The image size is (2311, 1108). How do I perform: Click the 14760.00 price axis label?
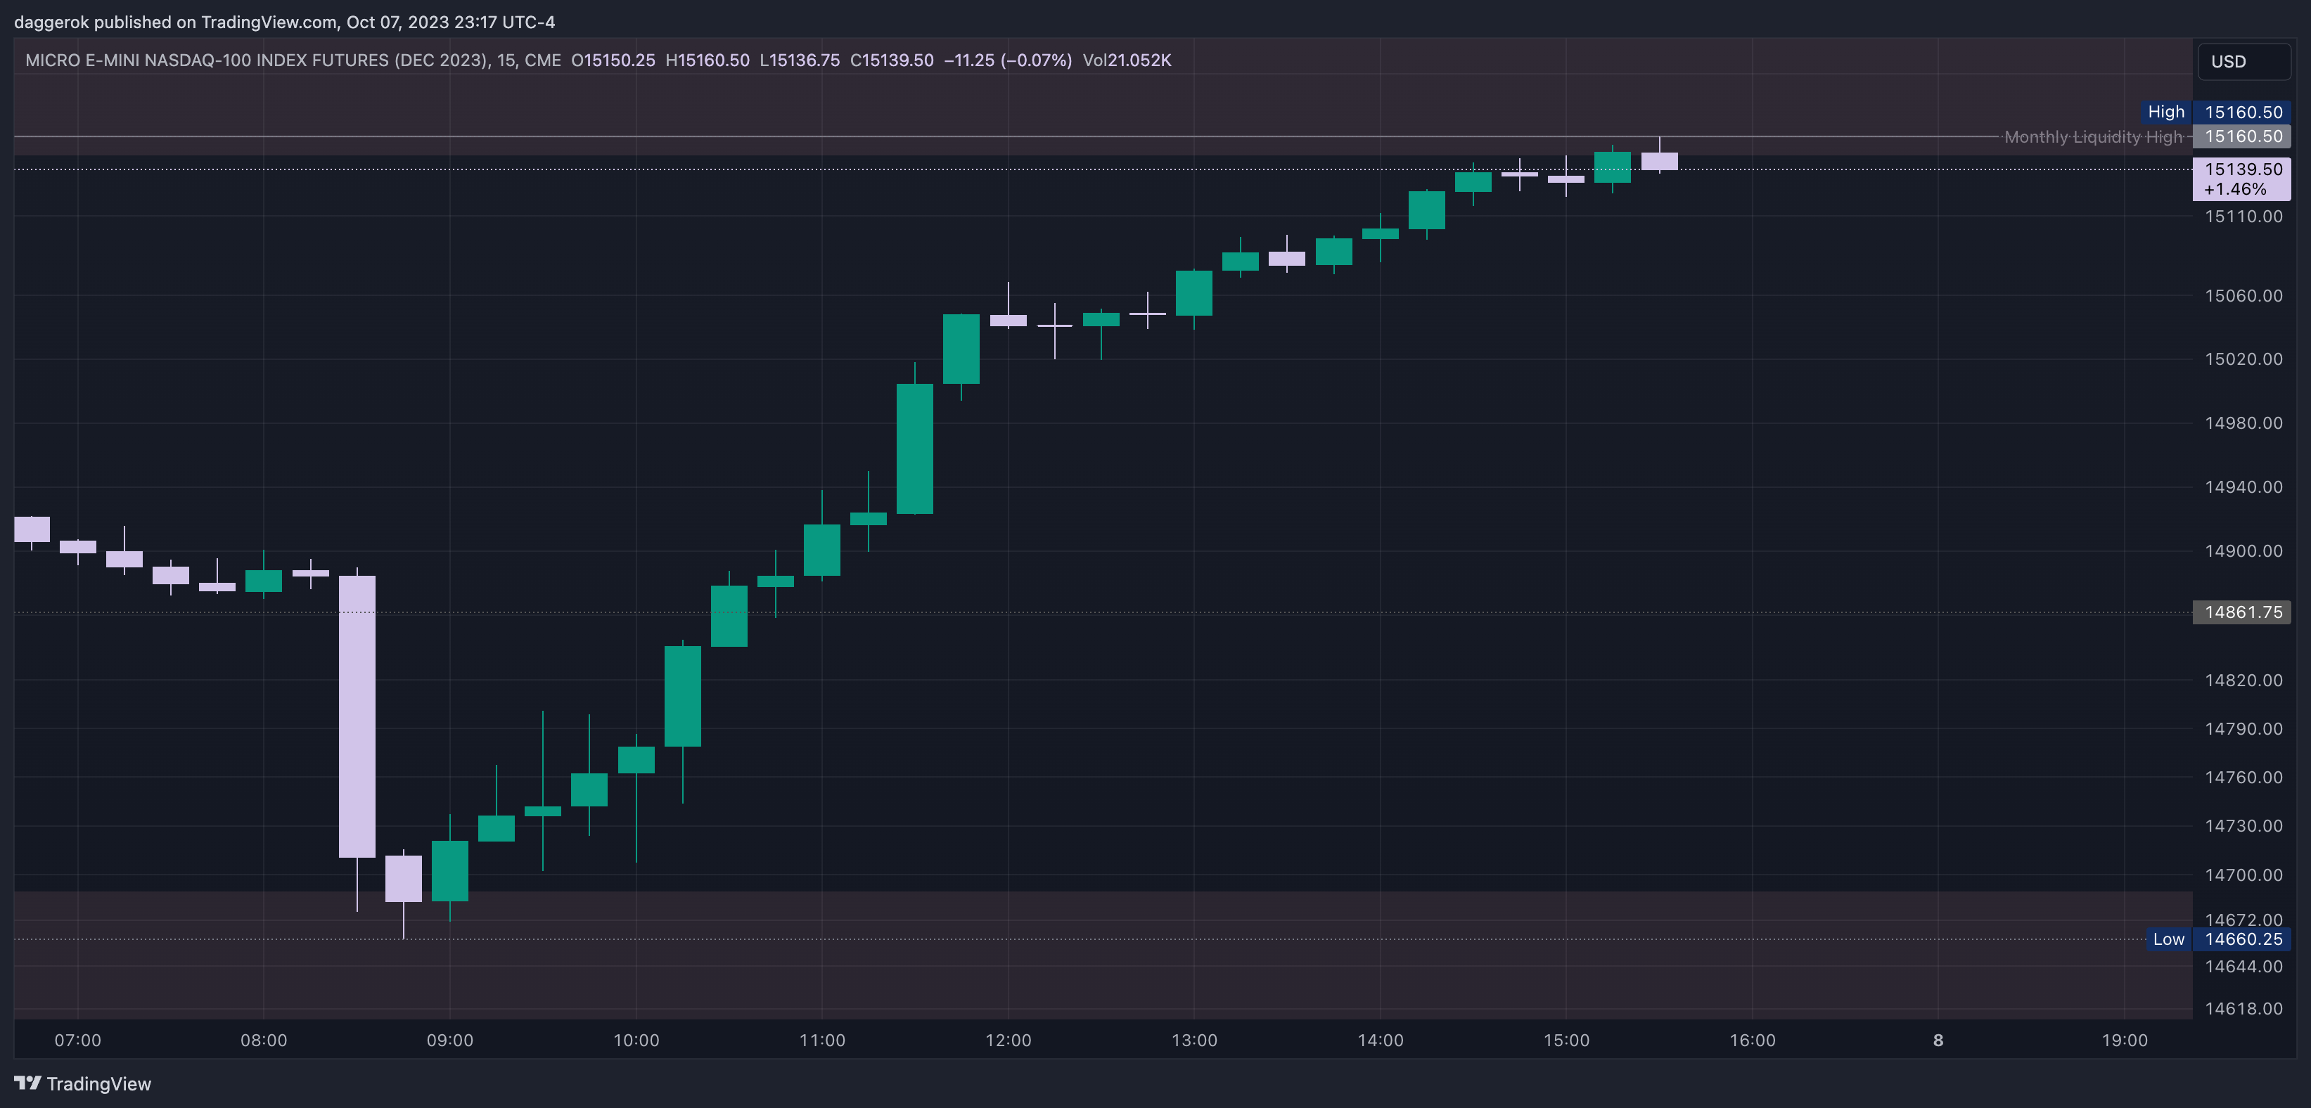pyautogui.click(x=2243, y=777)
